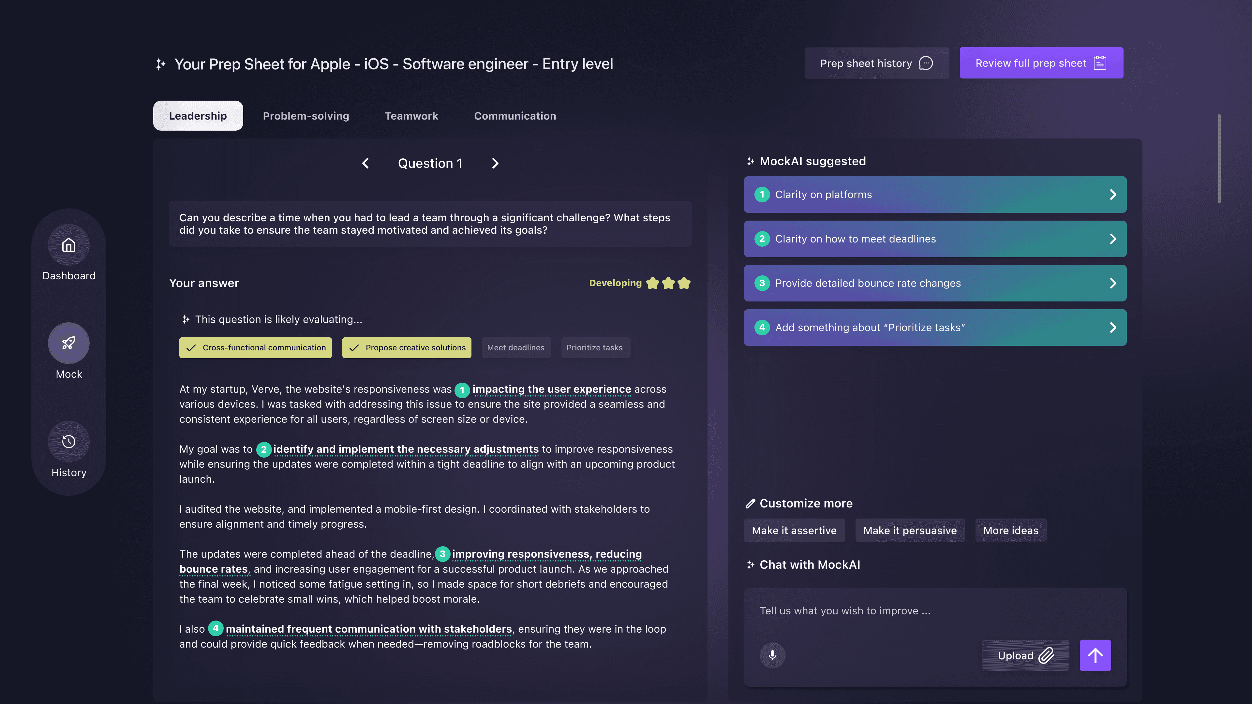Go to the previous question arrow
Screen dimensions: 1252x704
pyautogui.click(x=365, y=163)
